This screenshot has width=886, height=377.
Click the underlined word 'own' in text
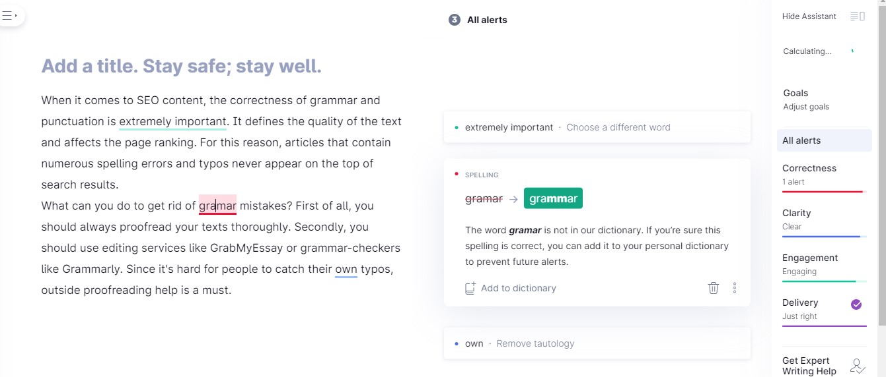[346, 269]
